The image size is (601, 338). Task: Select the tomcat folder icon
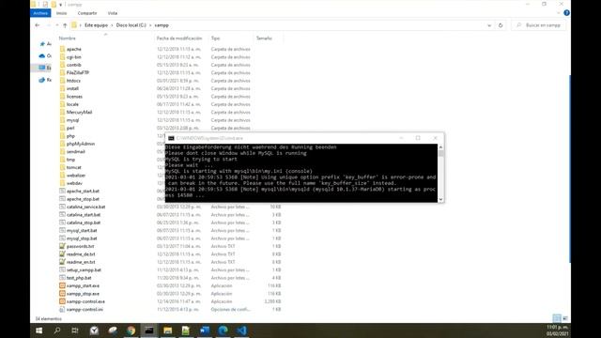click(63, 167)
